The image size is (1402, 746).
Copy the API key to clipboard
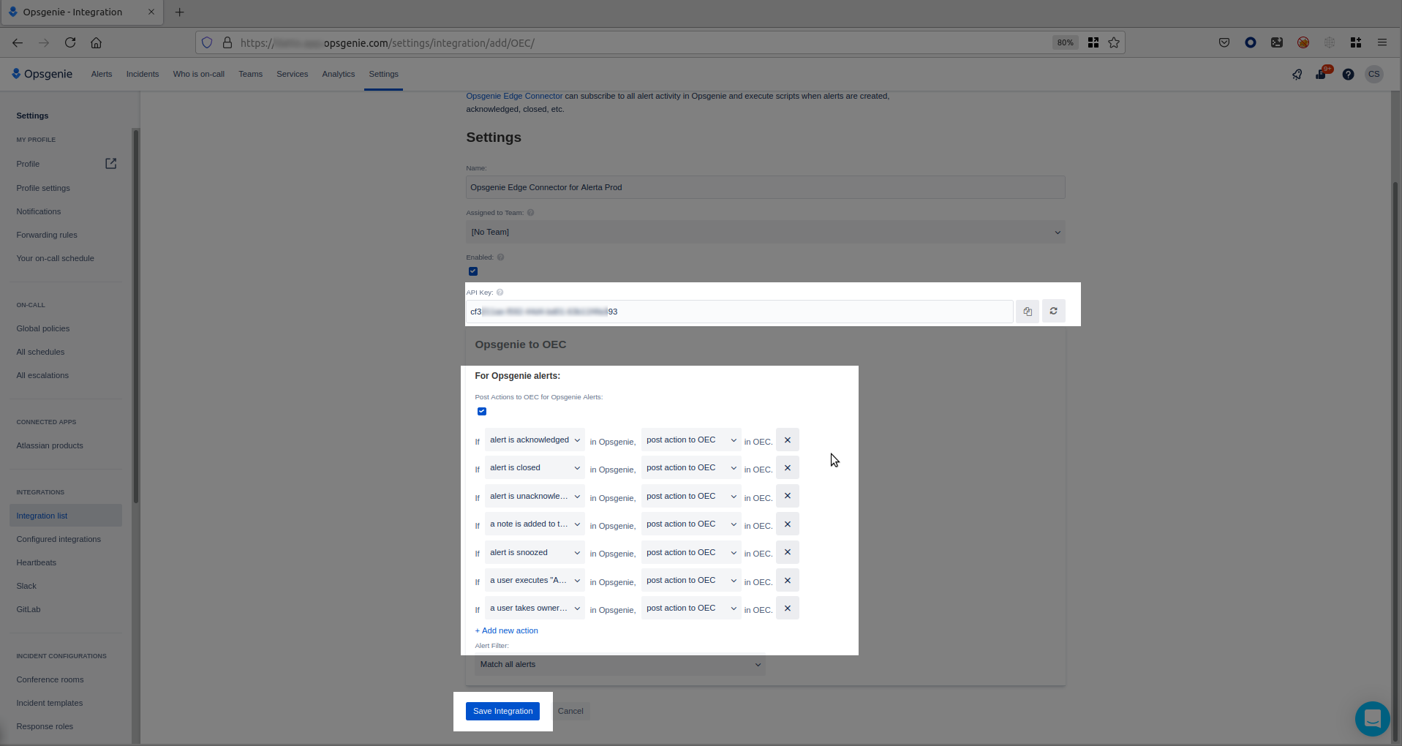point(1027,312)
